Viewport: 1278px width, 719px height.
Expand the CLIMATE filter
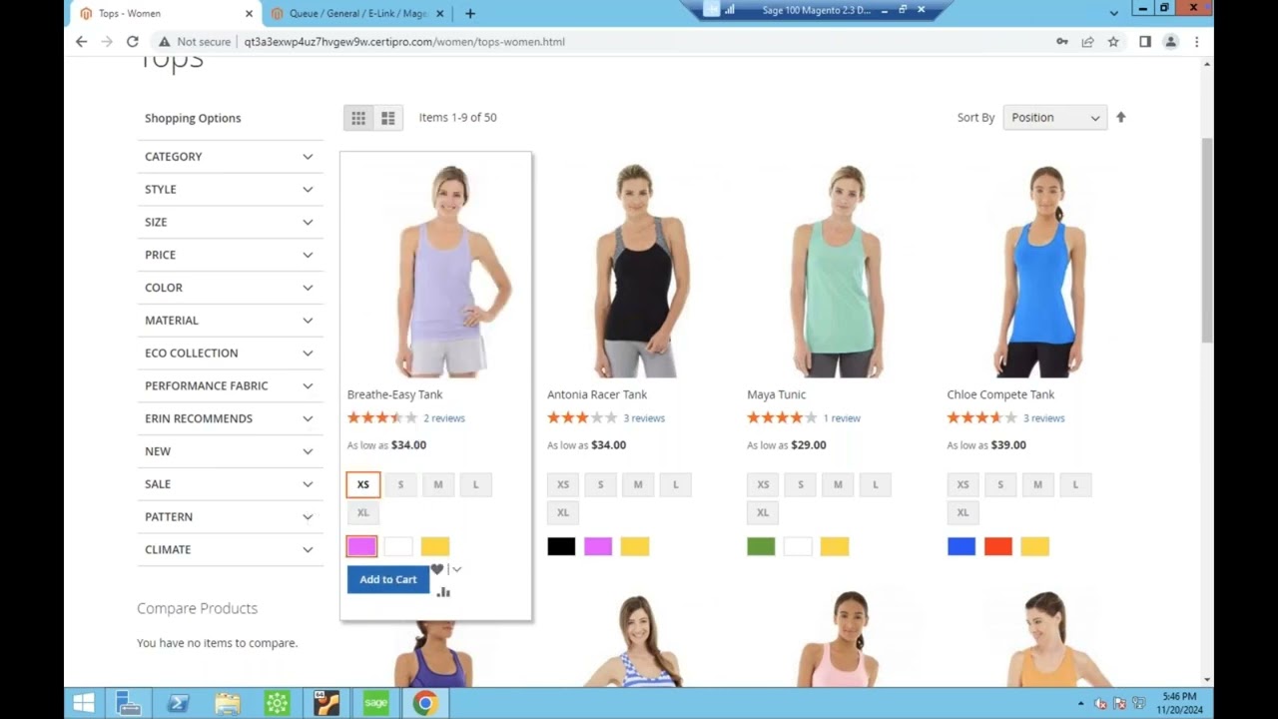[230, 550]
